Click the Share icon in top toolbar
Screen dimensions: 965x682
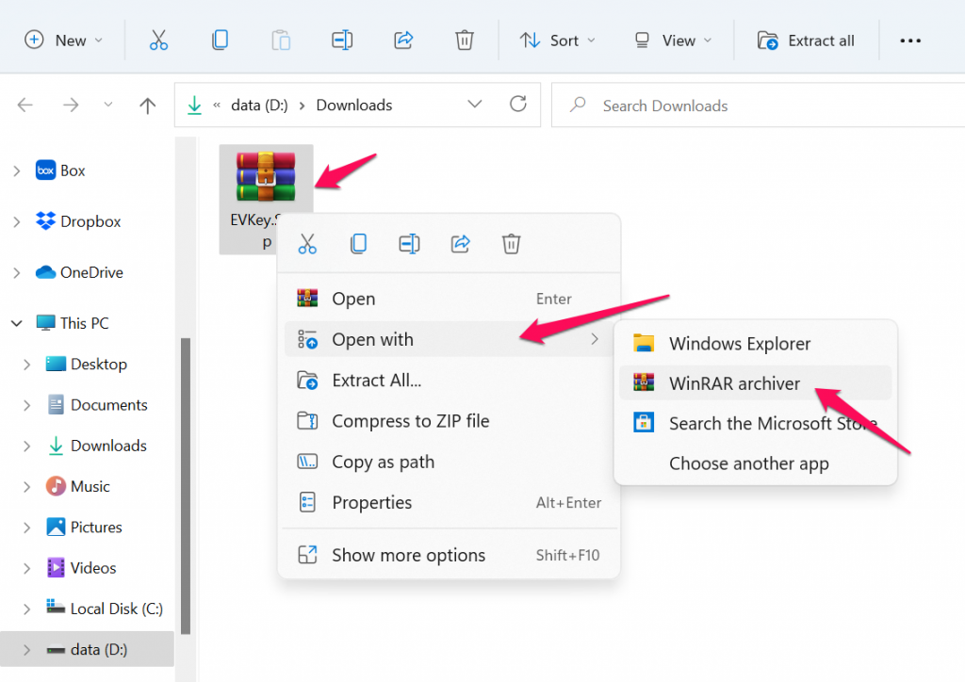[x=403, y=41]
